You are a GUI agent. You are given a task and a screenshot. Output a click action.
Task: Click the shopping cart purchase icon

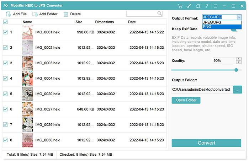click(180, 6)
